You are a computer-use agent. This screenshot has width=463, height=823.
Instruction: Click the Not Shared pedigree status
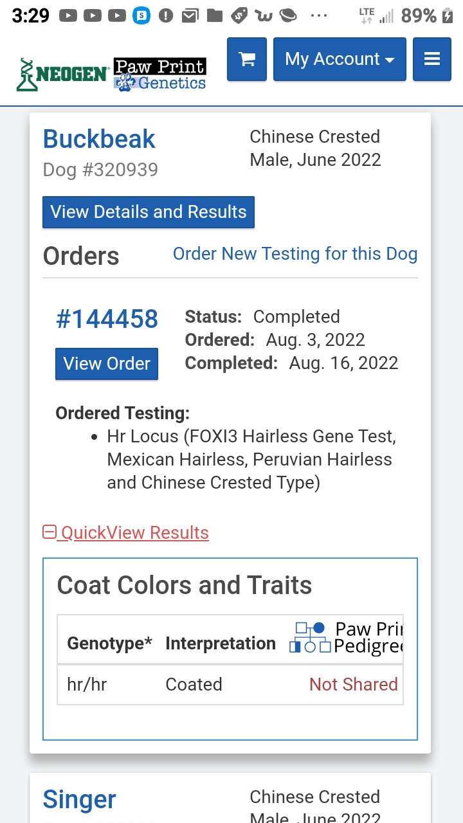pyautogui.click(x=353, y=684)
